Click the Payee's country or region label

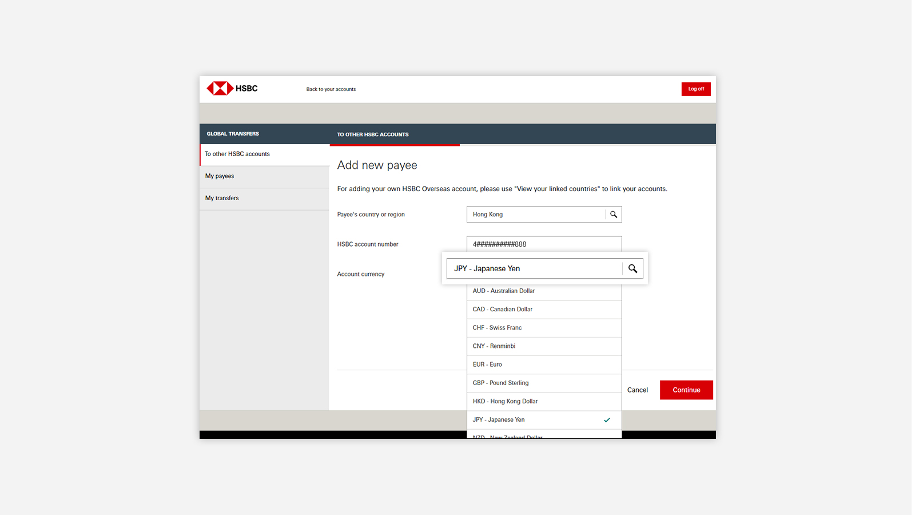coord(371,215)
